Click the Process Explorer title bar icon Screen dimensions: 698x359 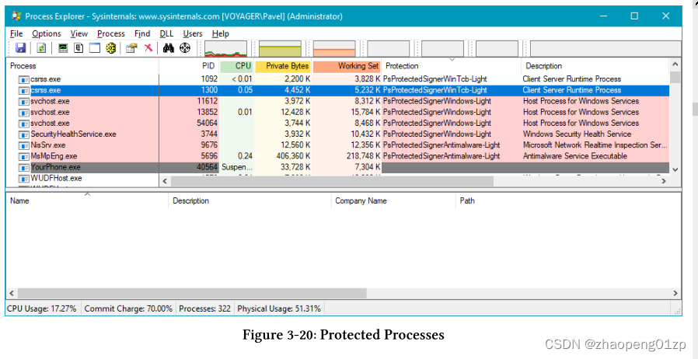(x=16, y=16)
